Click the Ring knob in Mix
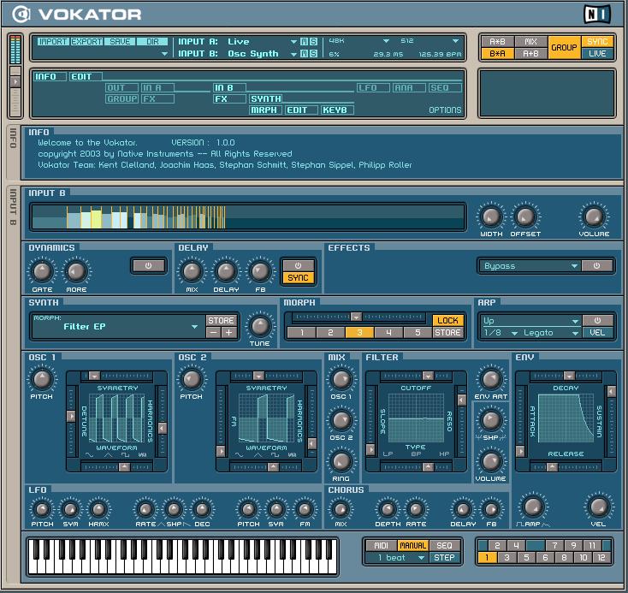 pos(341,461)
